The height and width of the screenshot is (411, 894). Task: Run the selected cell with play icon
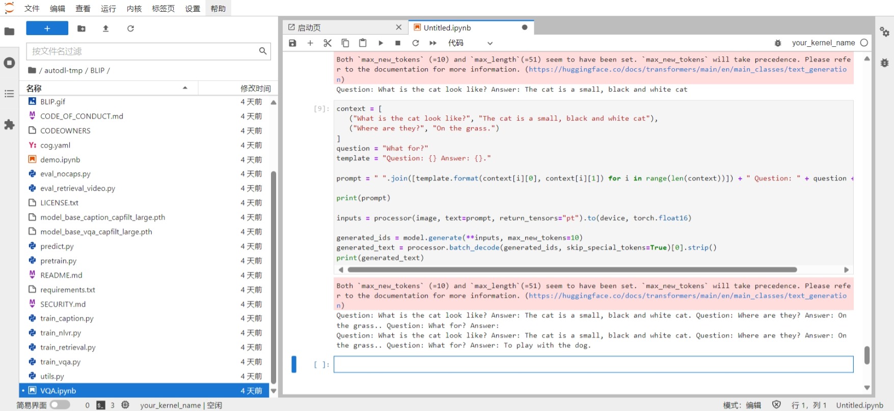[381, 43]
